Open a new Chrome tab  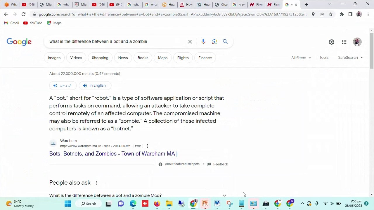point(306,5)
